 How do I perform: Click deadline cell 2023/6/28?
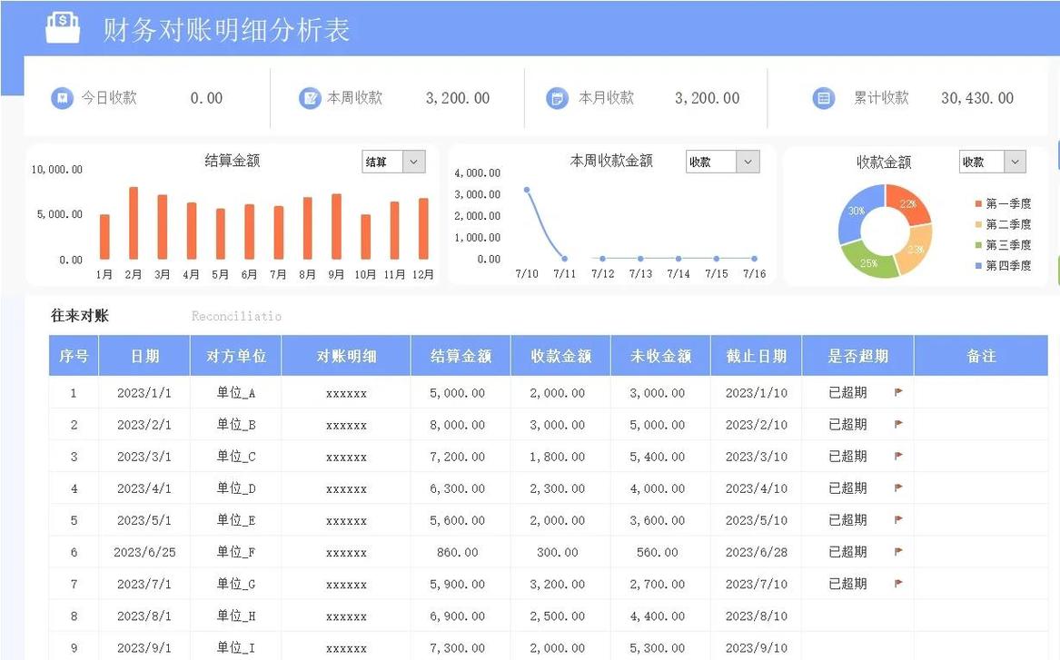point(757,552)
